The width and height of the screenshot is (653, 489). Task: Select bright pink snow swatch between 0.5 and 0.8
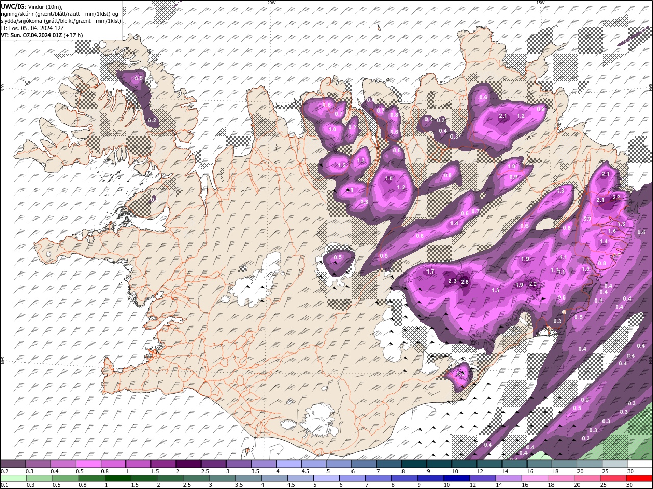(x=88, y=464)
